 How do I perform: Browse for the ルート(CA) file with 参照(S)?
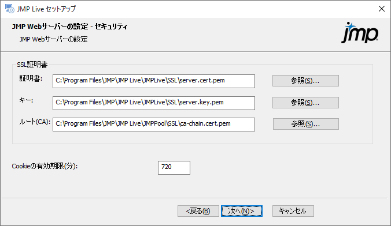[306, 124]
